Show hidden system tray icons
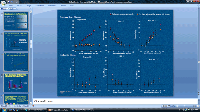This screenshot has width=200, height=112. (x=179, y=110)
